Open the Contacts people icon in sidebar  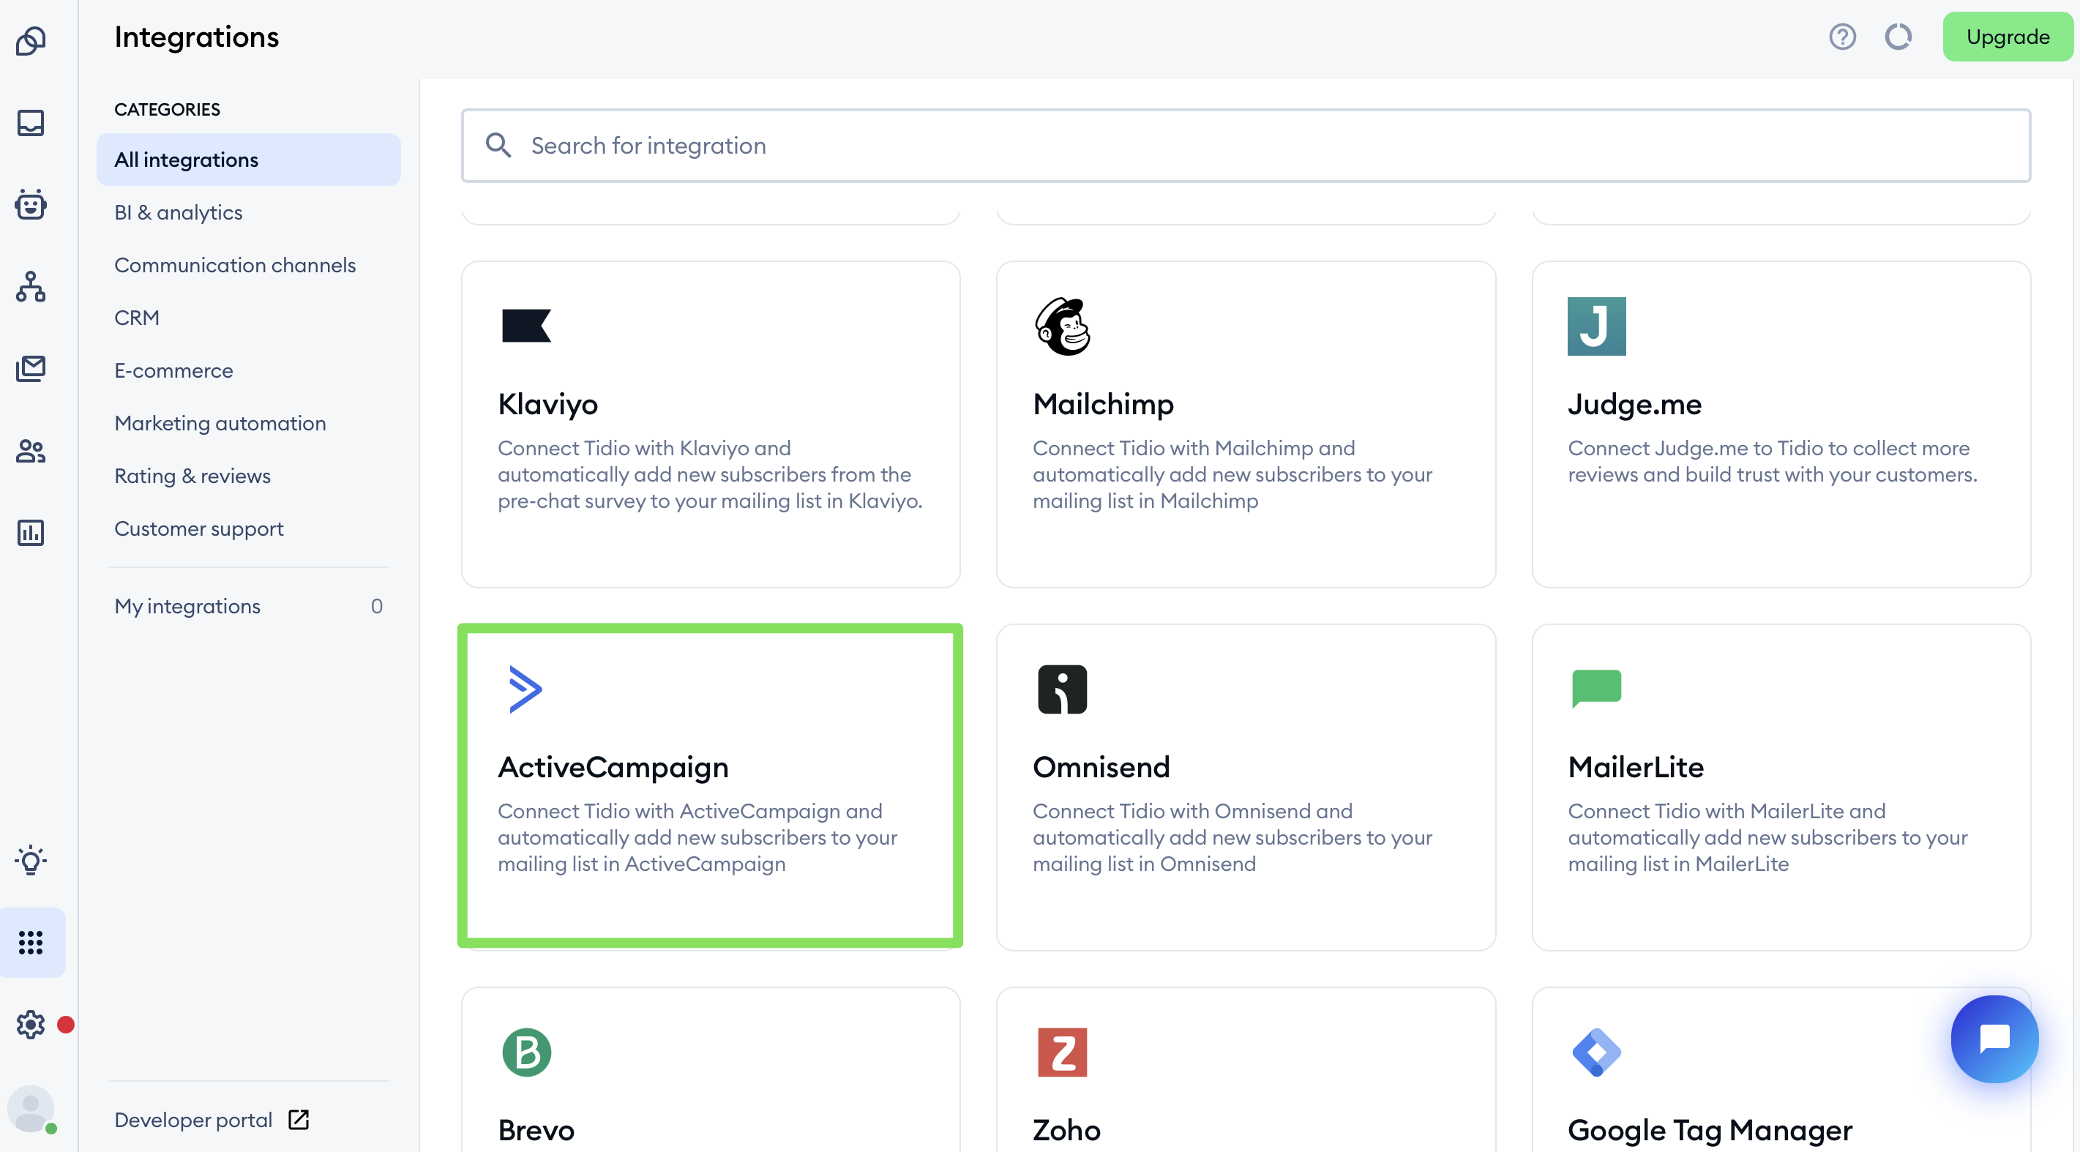[x=31, y=450]
